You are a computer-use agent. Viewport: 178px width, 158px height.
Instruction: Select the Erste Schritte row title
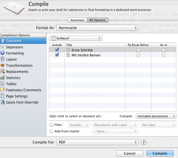(x=82, y=50)
